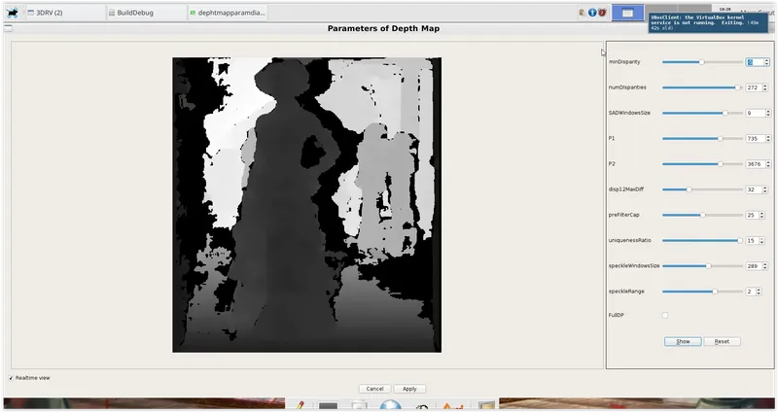Screen dimensions: 778x412
Task: Click the 'numDisparities' label
Action: (x=627, y=87)
